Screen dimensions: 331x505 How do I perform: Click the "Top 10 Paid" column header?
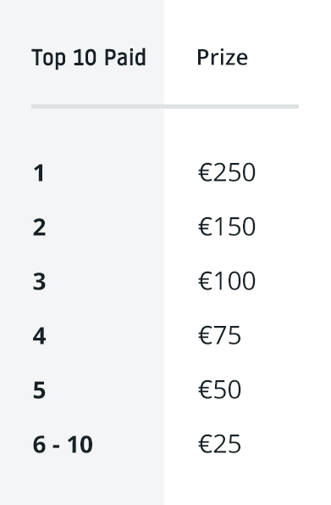coord(89,58)
